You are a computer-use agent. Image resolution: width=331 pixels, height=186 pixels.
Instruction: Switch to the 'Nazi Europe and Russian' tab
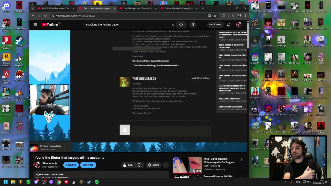[x=138, y=8]
